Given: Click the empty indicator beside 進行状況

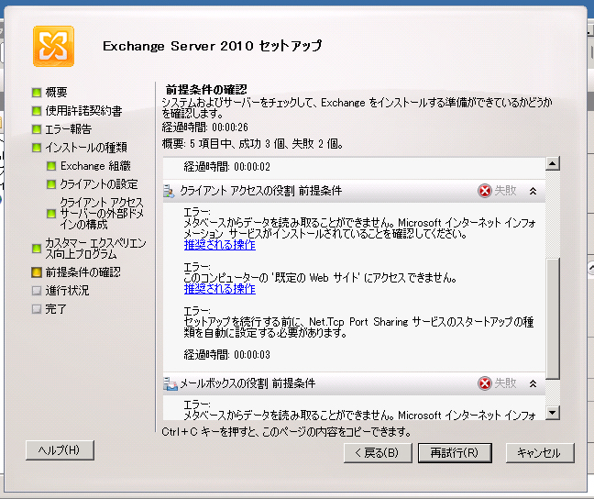Looking at the screenshot, I should [37, 291].
